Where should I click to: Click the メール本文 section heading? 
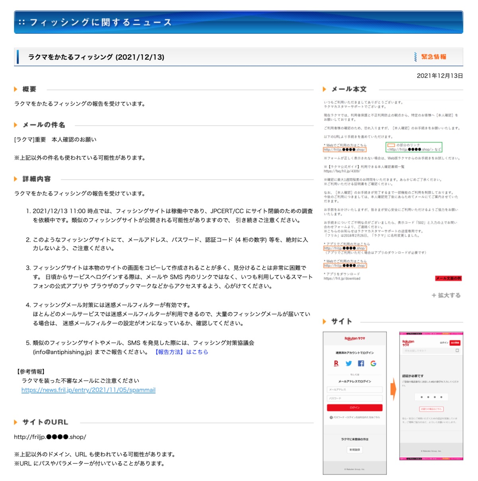[349, 89]
